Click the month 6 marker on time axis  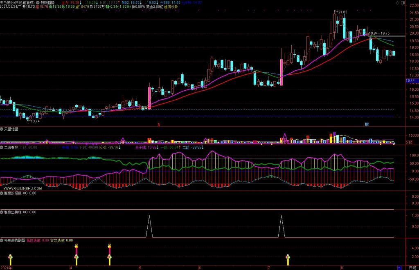click(x=200, y=268)
